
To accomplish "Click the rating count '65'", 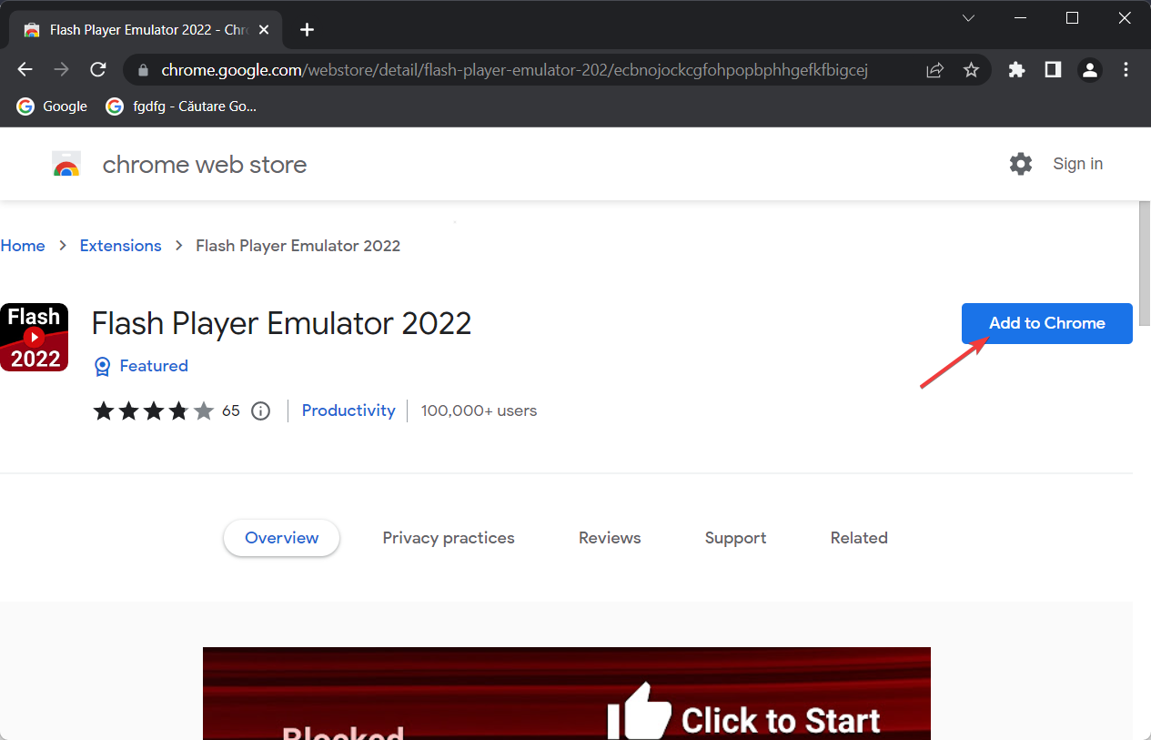I will coord(231,411).
